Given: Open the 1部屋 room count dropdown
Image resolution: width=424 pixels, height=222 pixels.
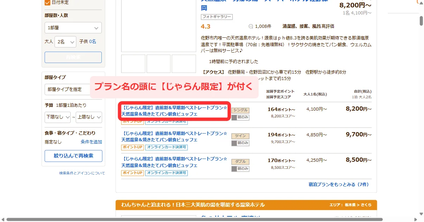Looking at the screenshot, I should click(73, 28).
